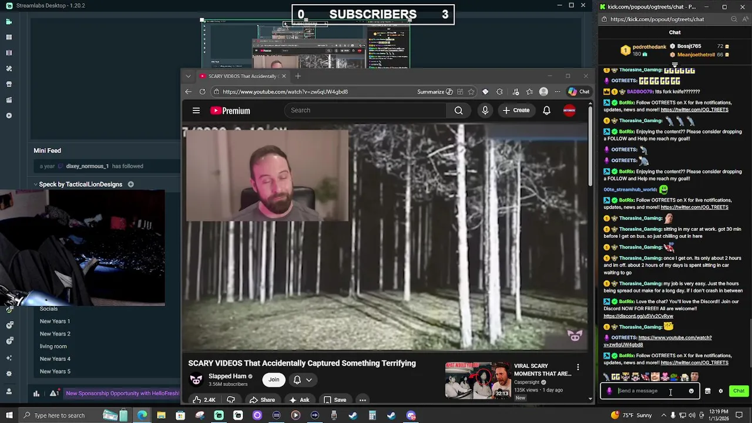Share the Slapped Ham video

pyautogui.click(x=262, y=400)
